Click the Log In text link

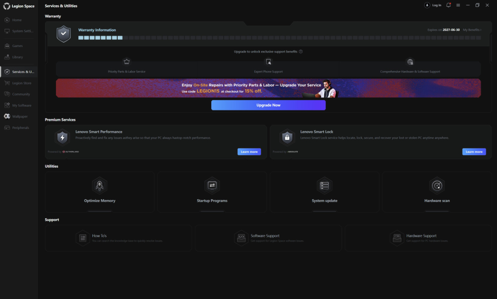click(x=437, y=5)
